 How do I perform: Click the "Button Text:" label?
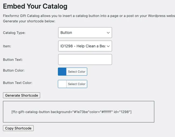[x=13, y=60]
